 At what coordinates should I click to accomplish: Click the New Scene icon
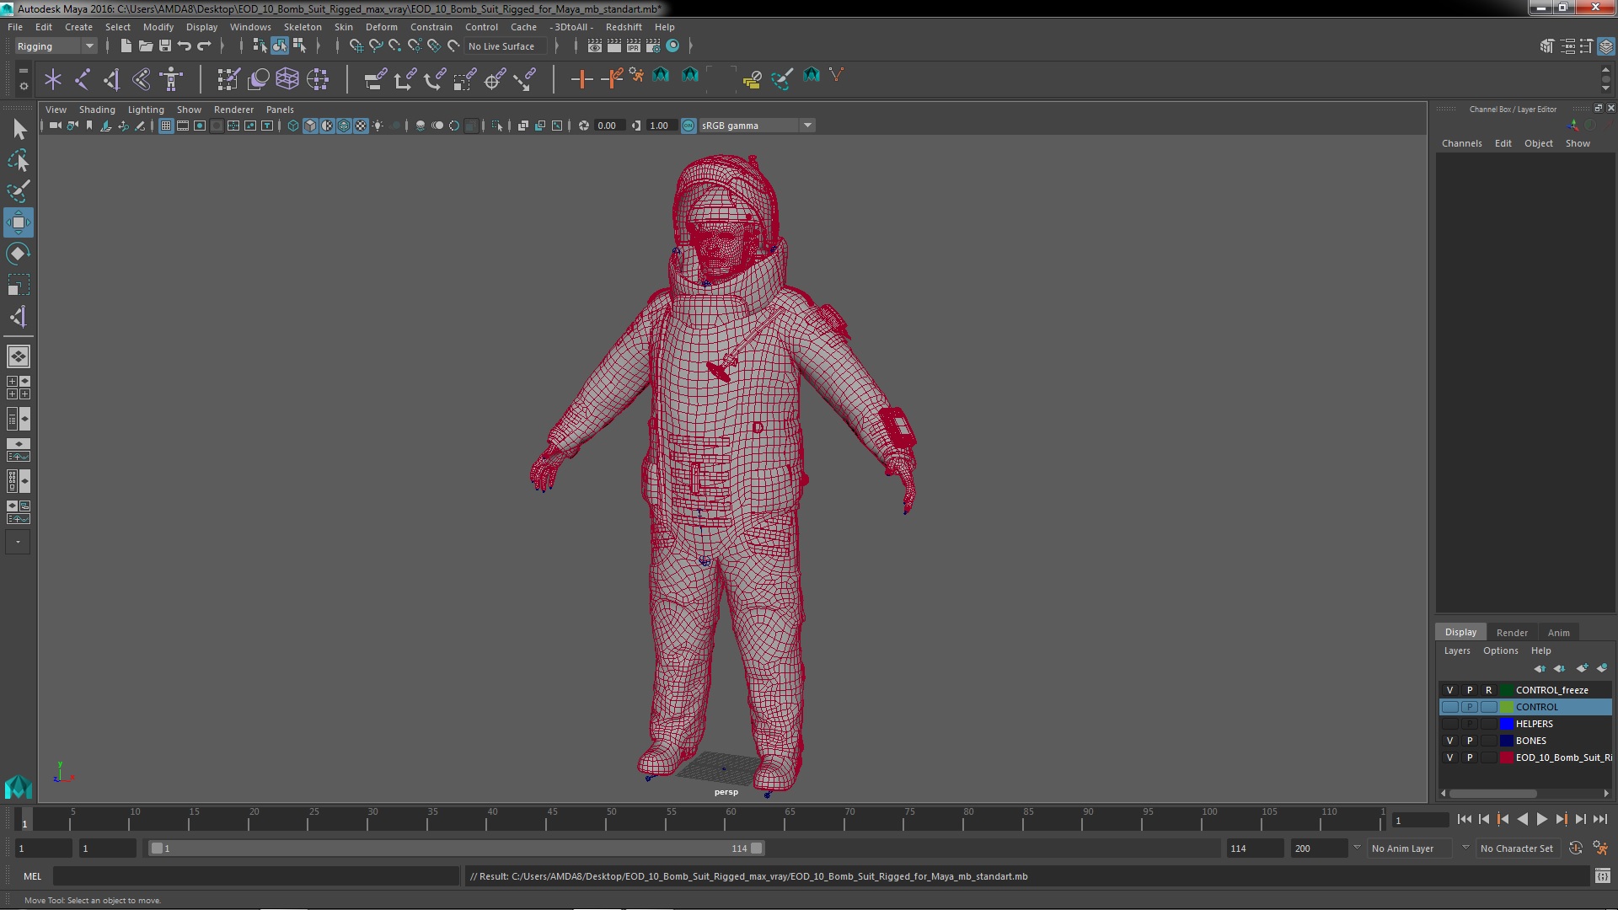[x=126, y=46]
